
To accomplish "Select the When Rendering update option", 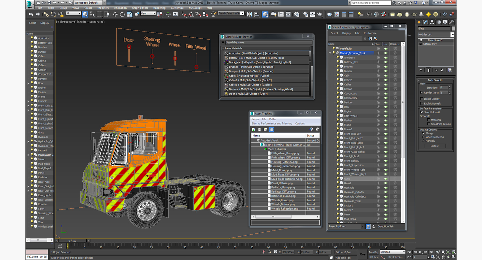I will coord(423,137).
